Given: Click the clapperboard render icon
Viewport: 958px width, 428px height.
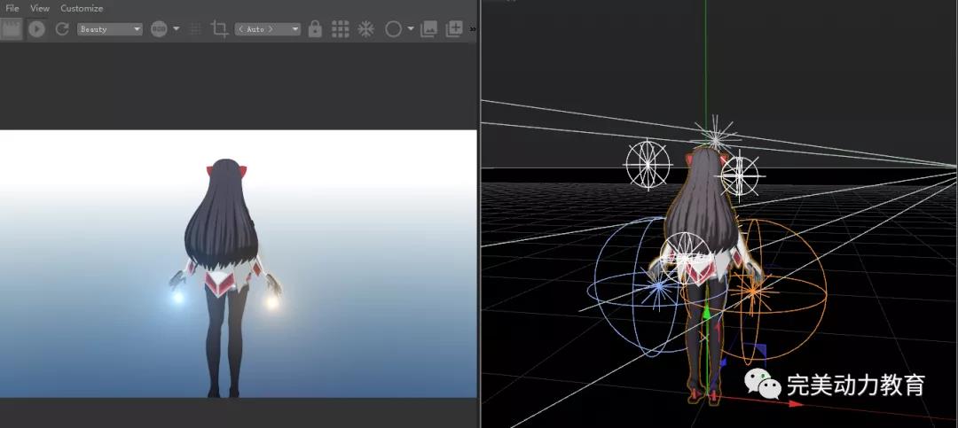Looking at the screenshot, I should [12, 29].
